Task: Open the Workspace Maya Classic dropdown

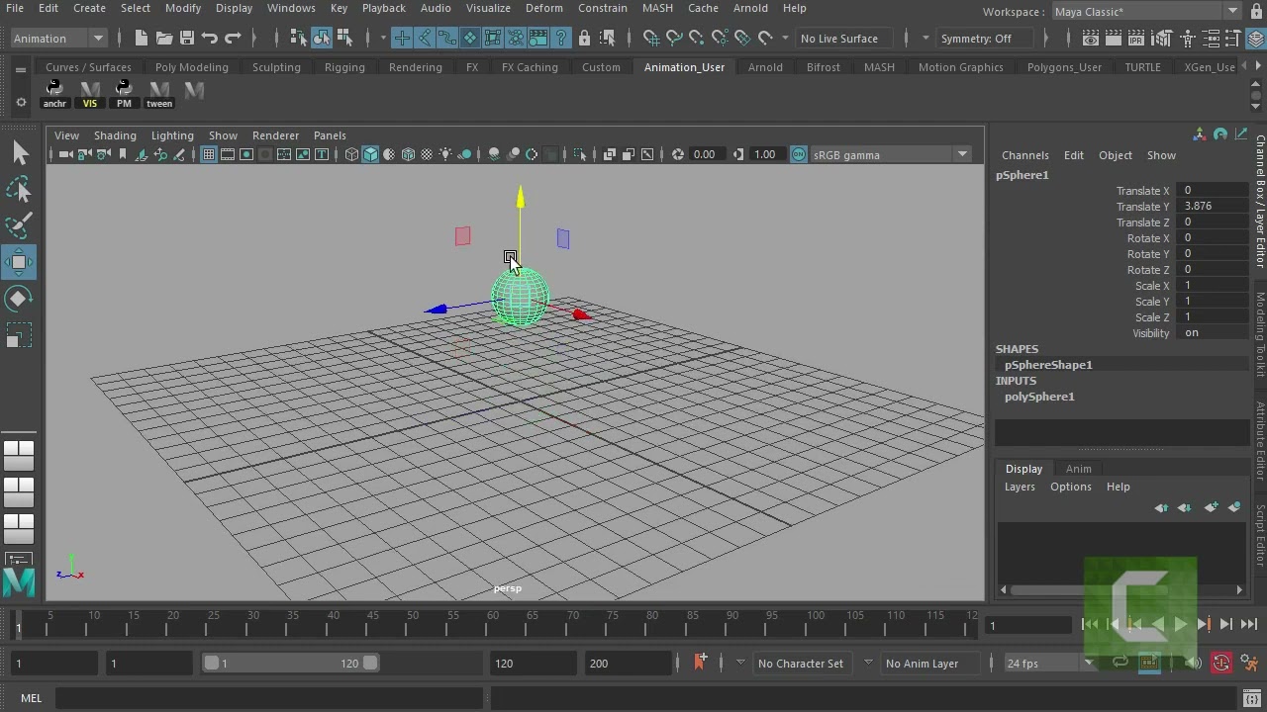Action: coord(1146,12)
